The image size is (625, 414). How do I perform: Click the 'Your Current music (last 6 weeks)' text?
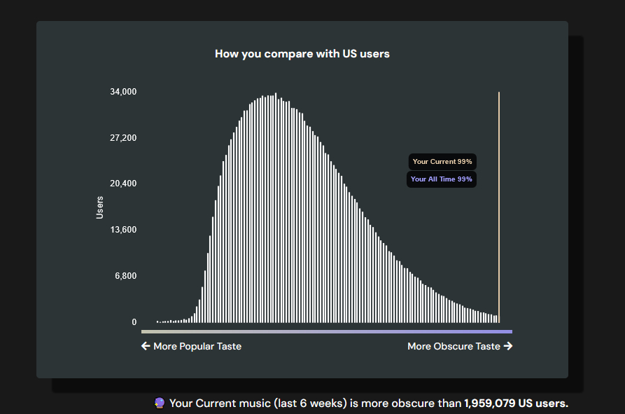click(258, 403)
